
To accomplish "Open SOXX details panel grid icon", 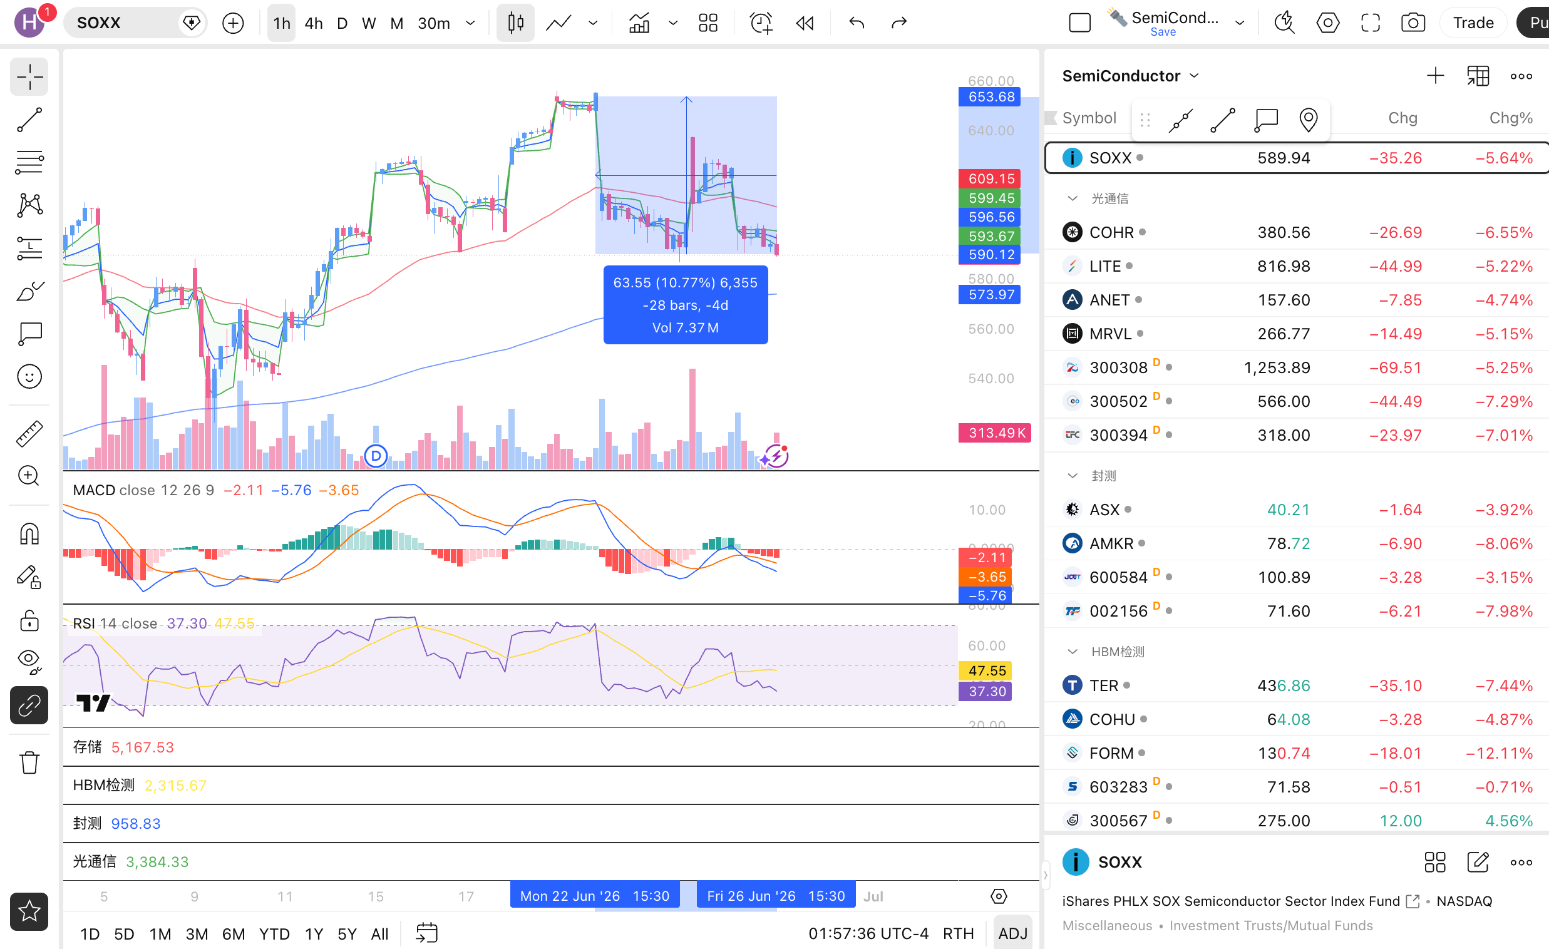I will (1435, 862).
